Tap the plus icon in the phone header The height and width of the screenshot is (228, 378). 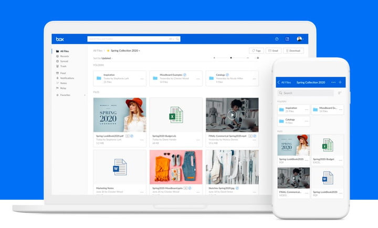pyautogui.click(x=340, y=82)
